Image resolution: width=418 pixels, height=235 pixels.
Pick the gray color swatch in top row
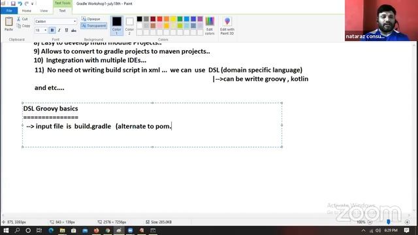click(x=146, y=19)
